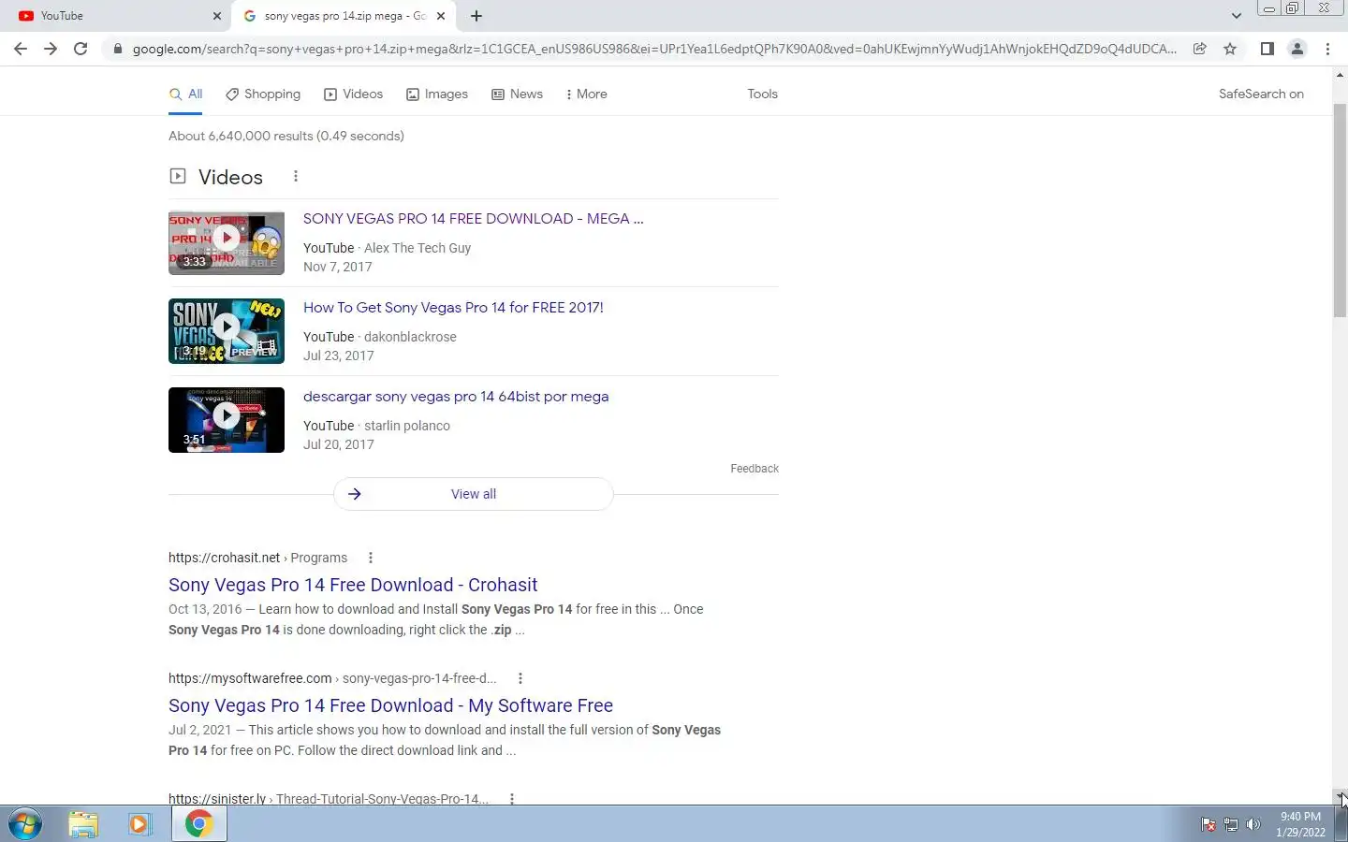Open three-dot menu beside sinister.ly result
The width and height of the screenshot is (1348, 842).
tap(512, 798)
